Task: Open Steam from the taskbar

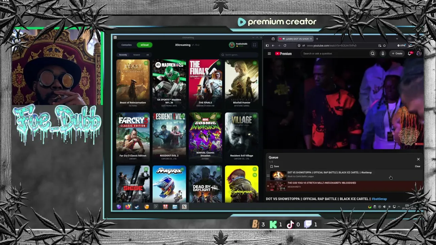Action: tap(137, 207)
